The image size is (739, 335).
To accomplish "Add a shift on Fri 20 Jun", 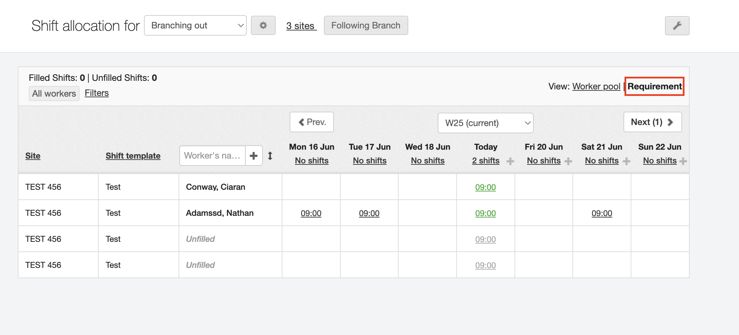I will pos(568,161).
